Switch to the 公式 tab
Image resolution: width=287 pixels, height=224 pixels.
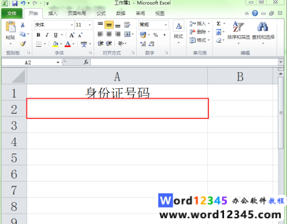(101, 13)
